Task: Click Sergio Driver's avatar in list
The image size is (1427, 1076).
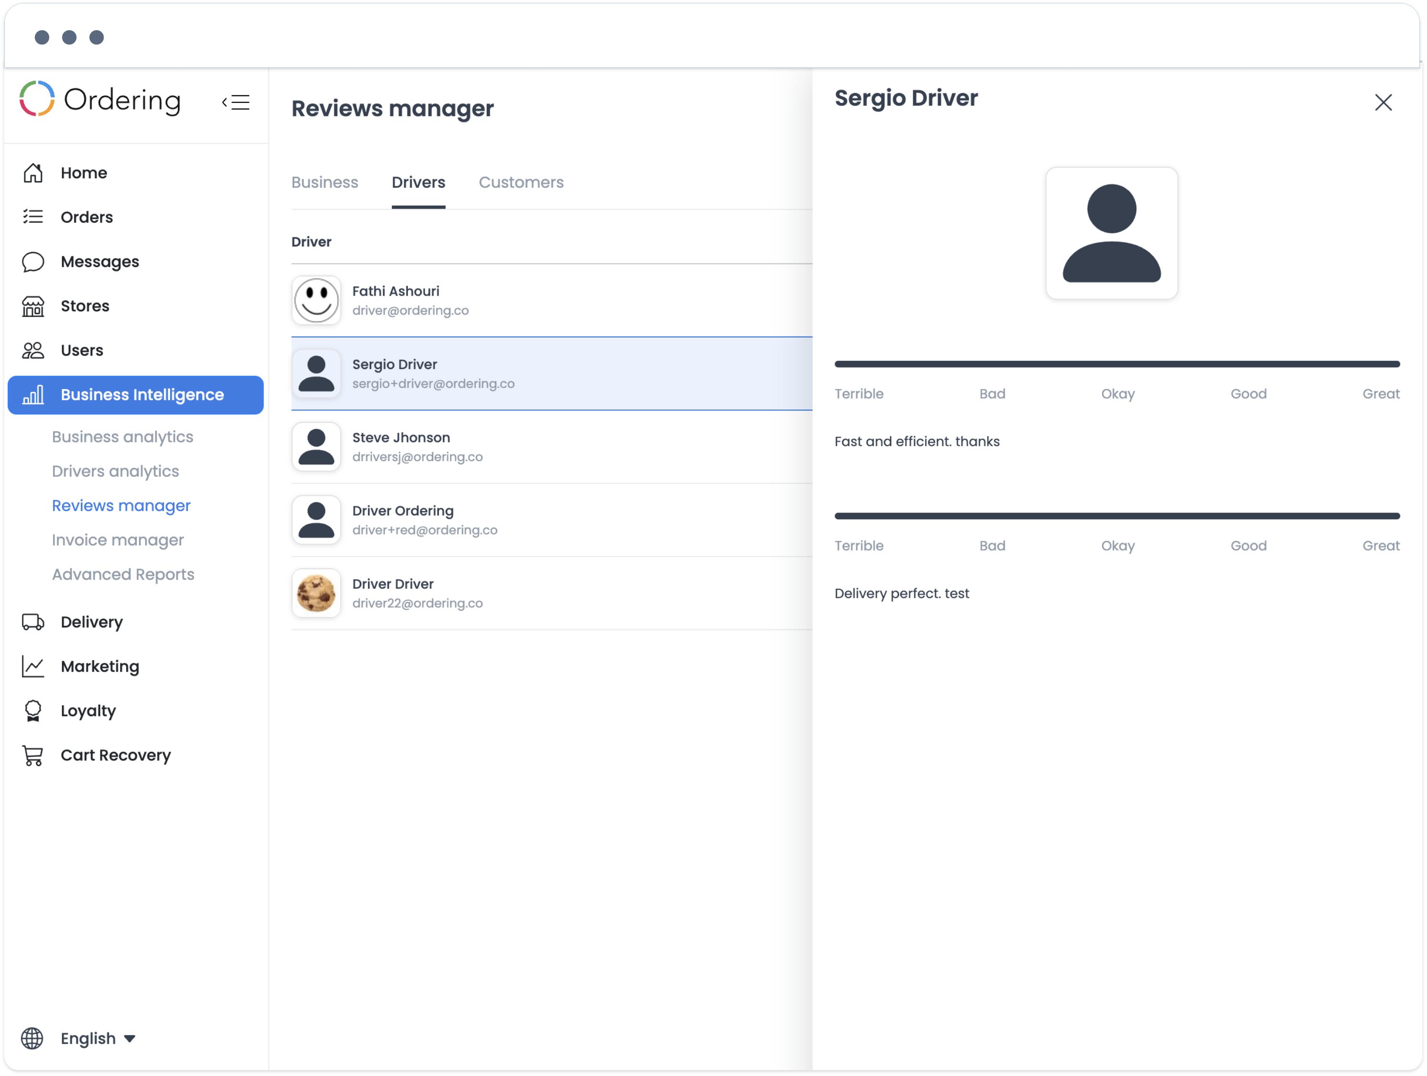Action: click(316, 373)
